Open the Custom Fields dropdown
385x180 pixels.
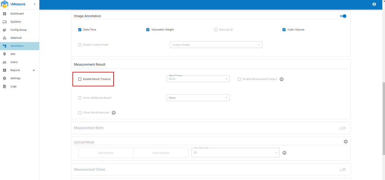(x=216, y=45)
